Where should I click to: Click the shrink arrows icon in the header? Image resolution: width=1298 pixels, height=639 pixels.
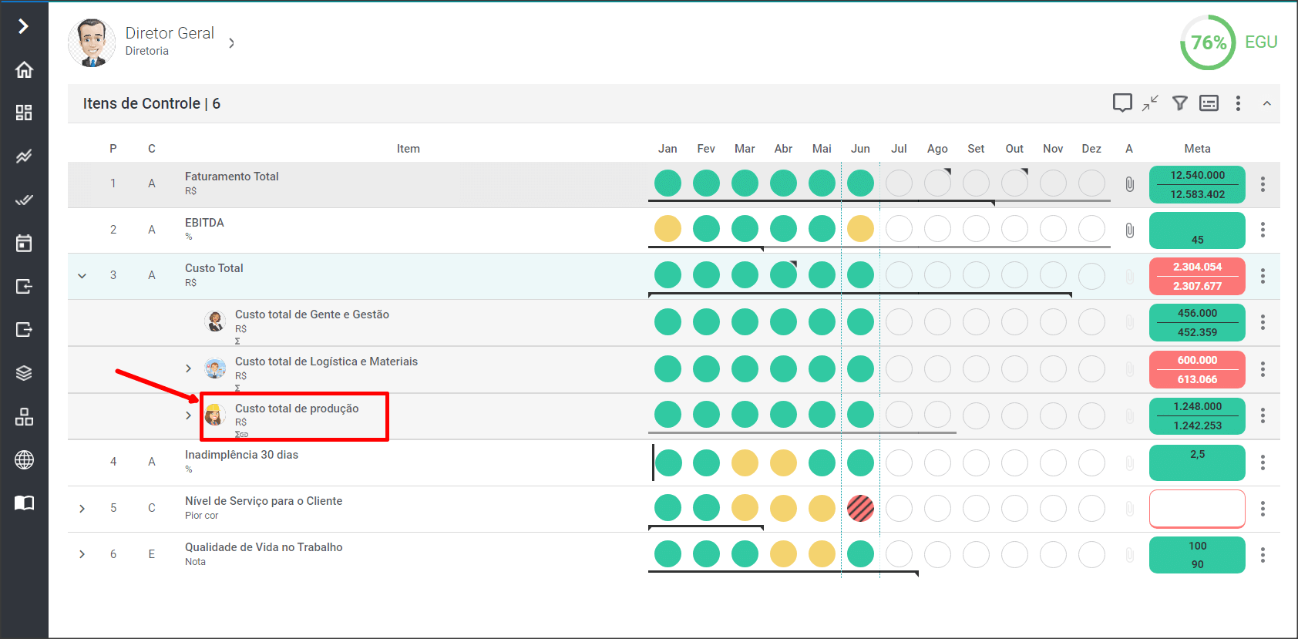(x=1151, y=103)
